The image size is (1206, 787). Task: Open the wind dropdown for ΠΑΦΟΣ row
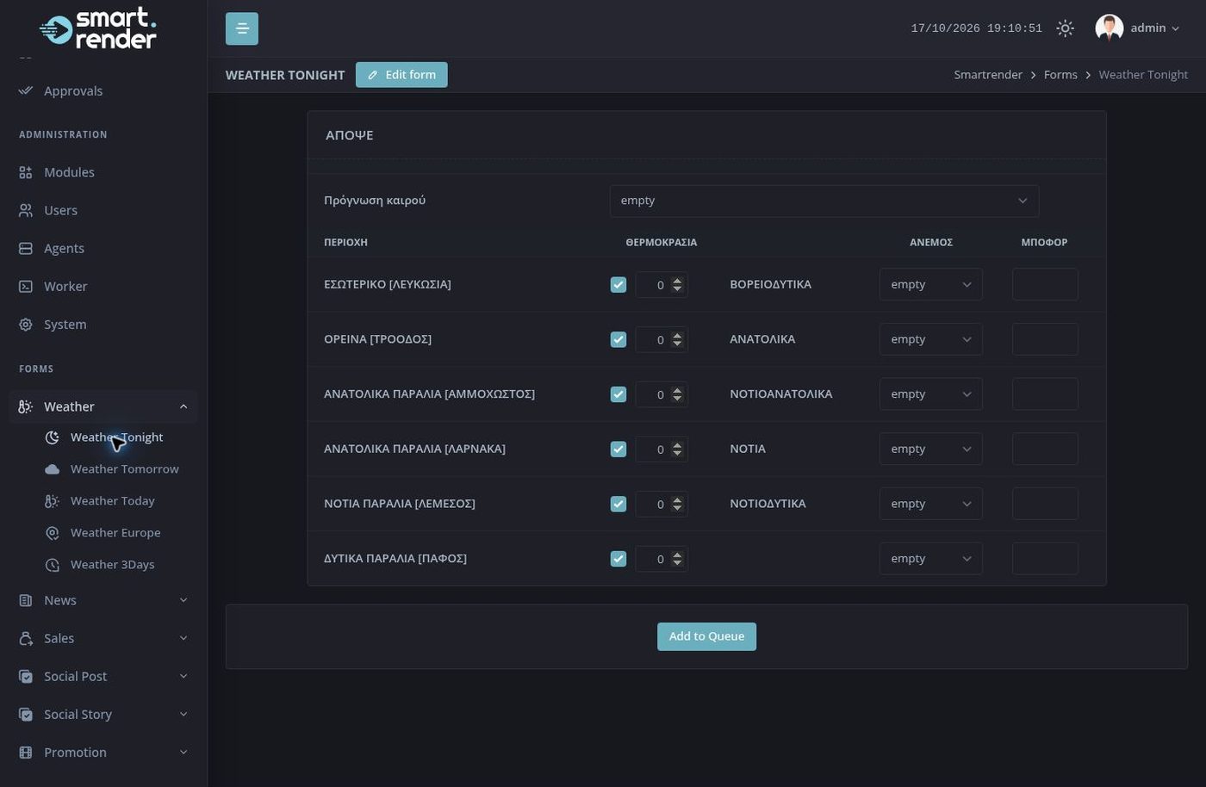(930, 559)
